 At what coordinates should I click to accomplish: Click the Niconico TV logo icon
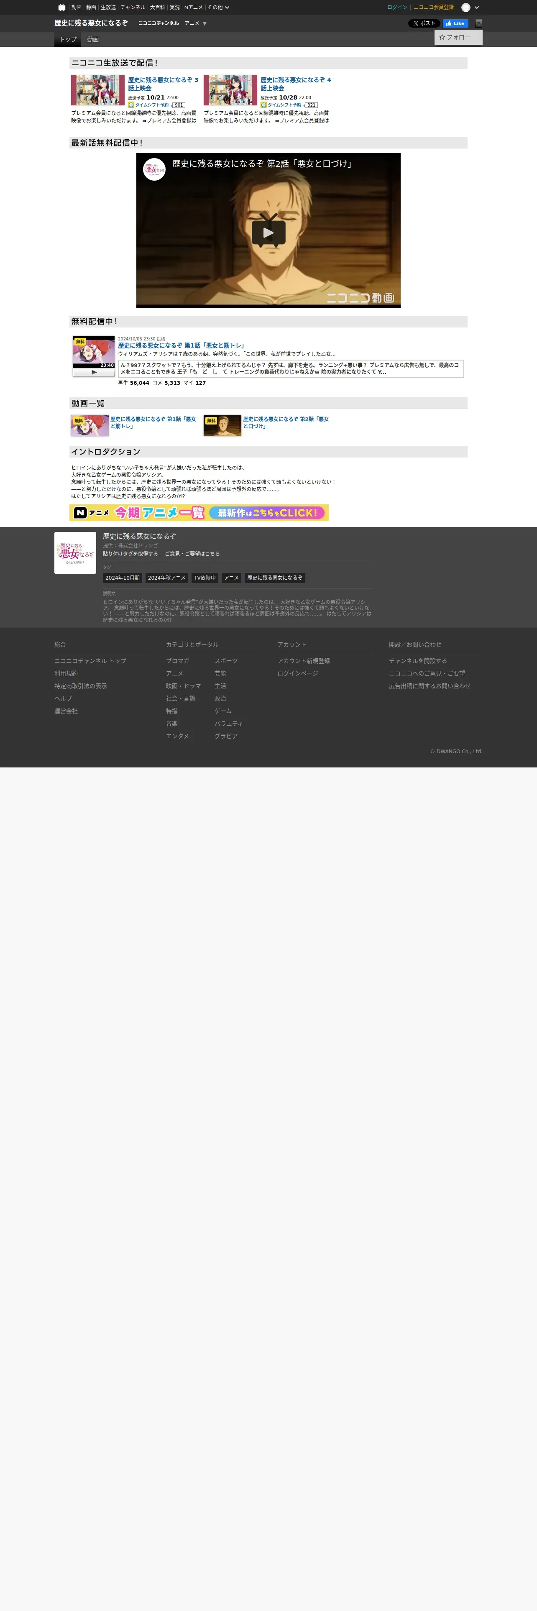click(61, 8)
